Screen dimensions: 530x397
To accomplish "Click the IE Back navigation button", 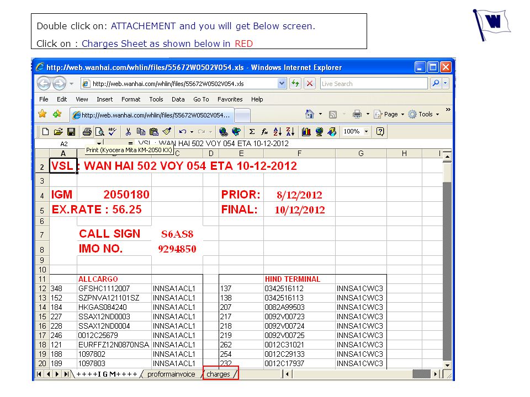I will pos(44,83).
